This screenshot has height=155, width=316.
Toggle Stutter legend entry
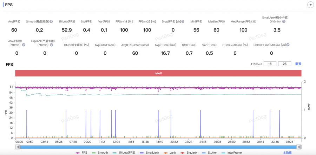[x=209, y=153]
